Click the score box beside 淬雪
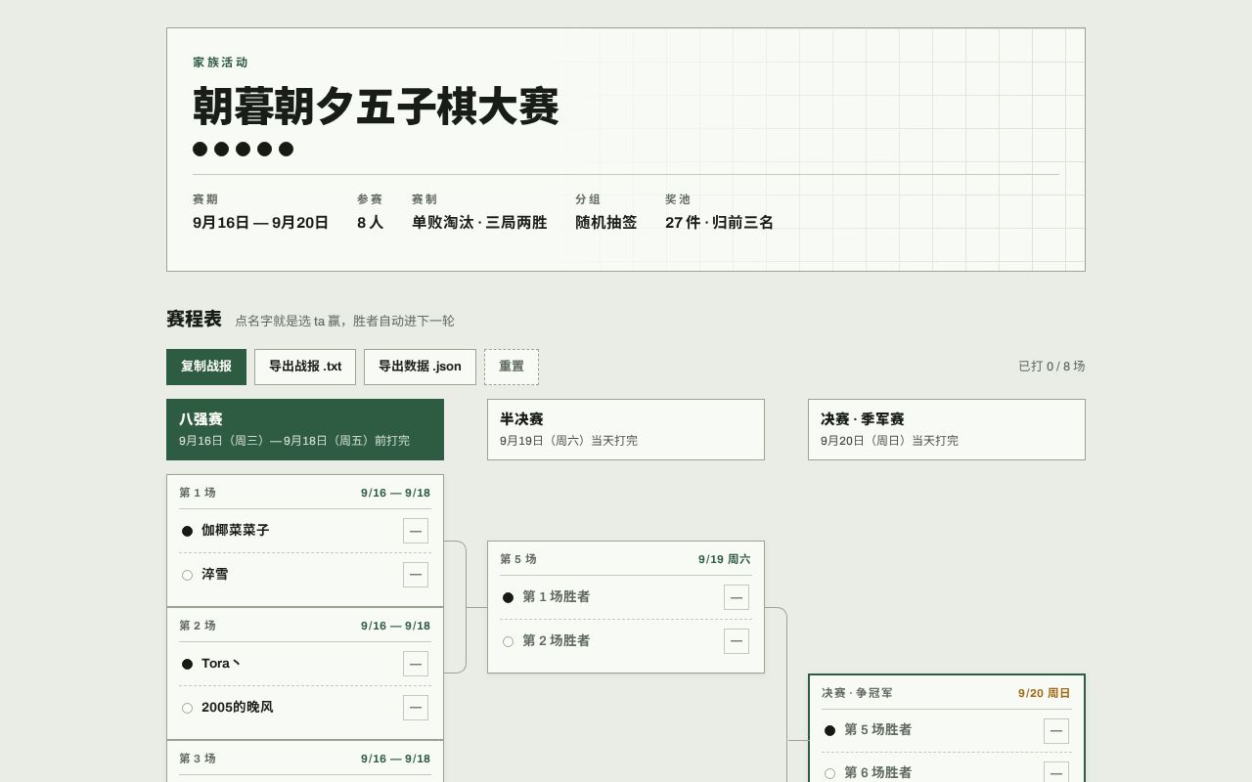The width and height of the screenshot is (1252, 782). tap(416, 575)
